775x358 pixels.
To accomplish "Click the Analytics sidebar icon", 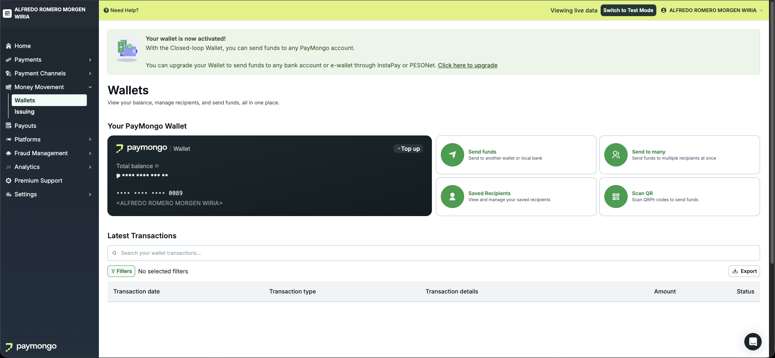I will tap(8, 167).
